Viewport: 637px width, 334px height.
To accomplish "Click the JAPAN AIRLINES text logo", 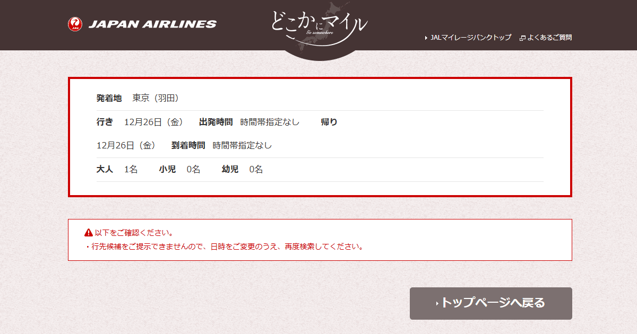I will (x=153, y=23).
